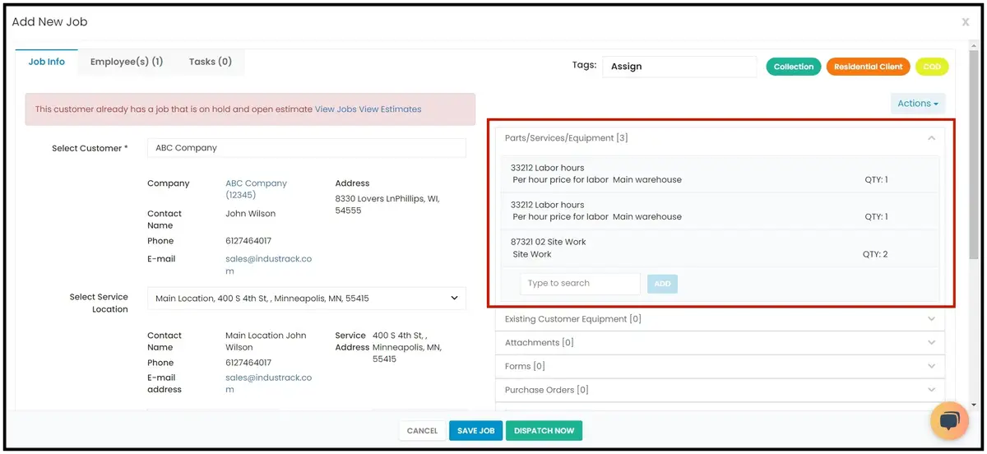Image resolution: width=987 pixels, height=454 pixels.
Task: Select the Collection tag
Action: click(794, 67)
